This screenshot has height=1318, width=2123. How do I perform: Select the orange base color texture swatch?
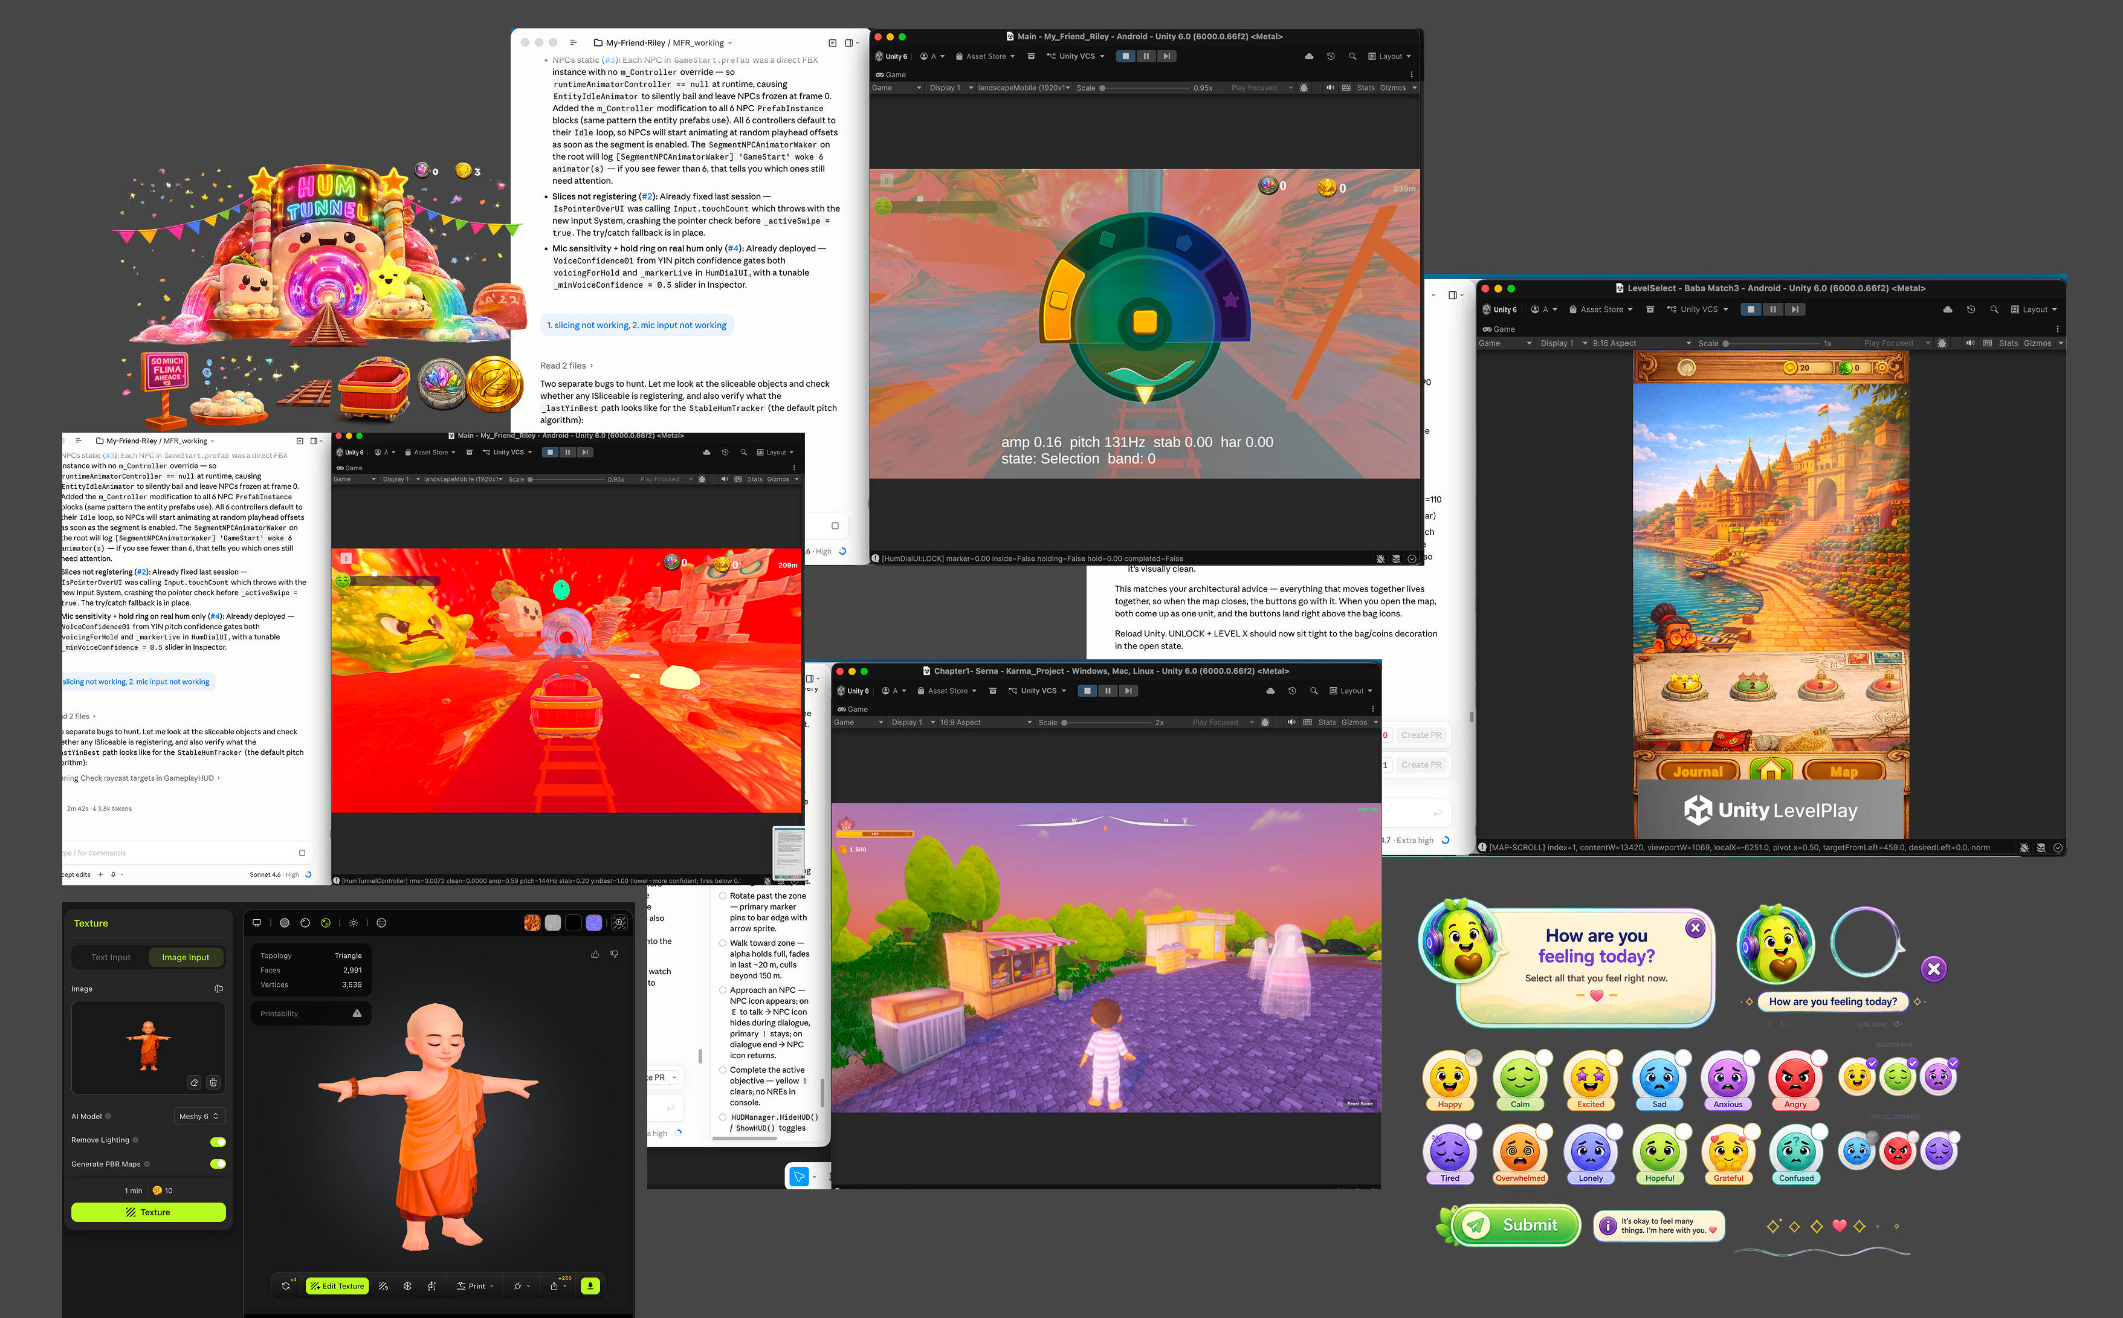(x=532, y=922)
